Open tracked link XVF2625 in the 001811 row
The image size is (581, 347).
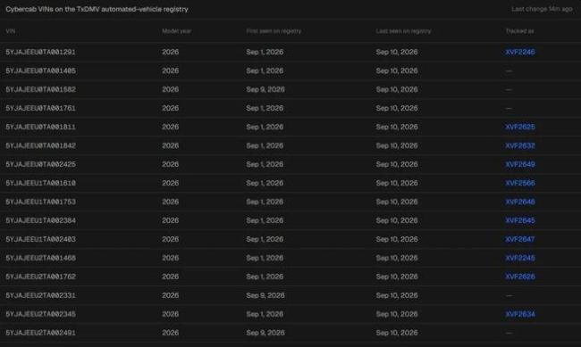point(520,127)
